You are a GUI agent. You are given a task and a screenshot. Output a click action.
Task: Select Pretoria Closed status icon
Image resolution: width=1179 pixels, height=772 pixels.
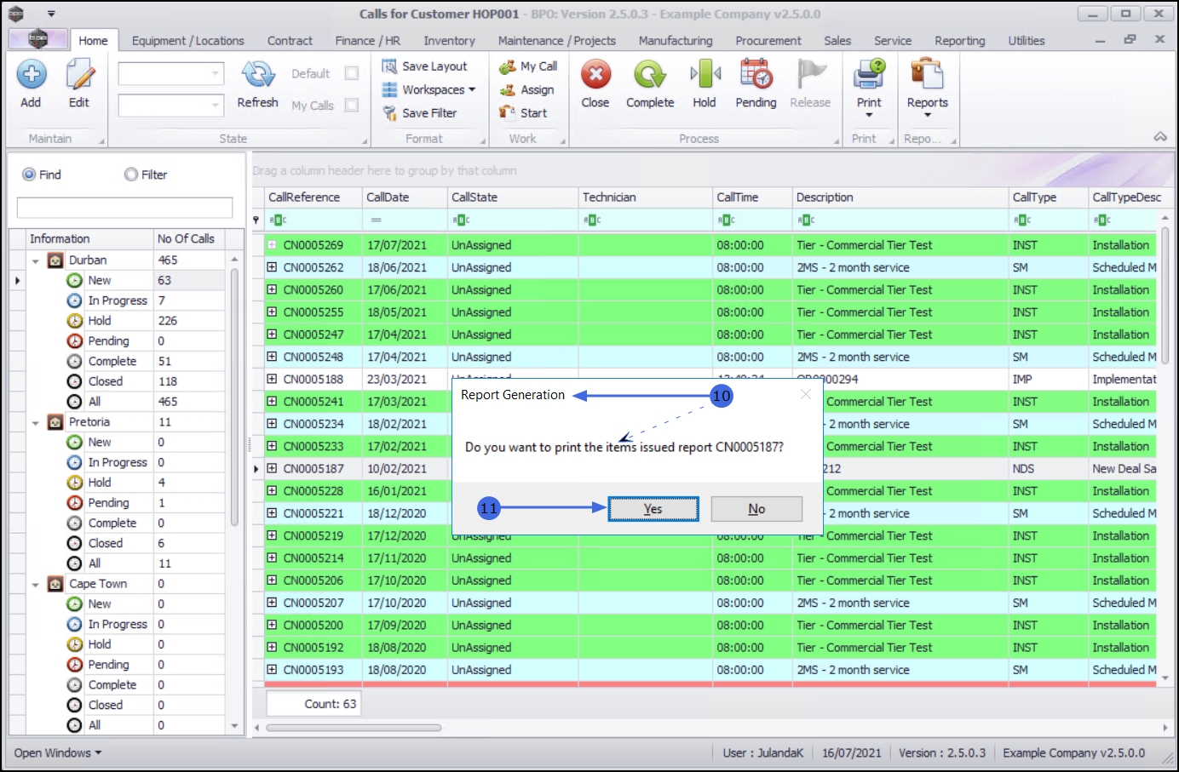tap(75, 544)
